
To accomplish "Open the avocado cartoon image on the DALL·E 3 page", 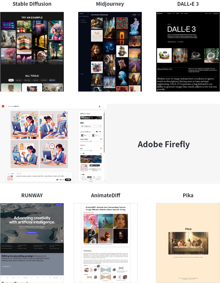I will tap(164, 55).
